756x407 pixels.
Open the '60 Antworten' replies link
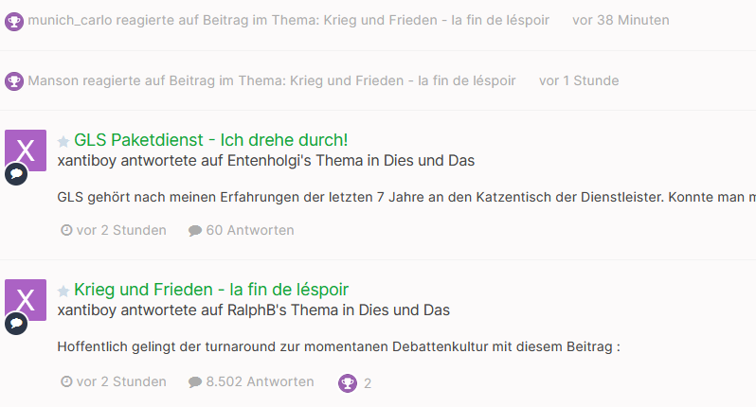(250, 230)
